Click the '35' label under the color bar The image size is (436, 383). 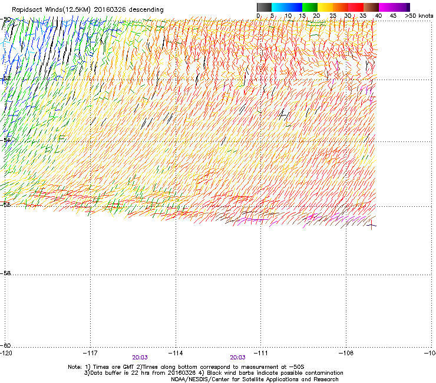363,15
